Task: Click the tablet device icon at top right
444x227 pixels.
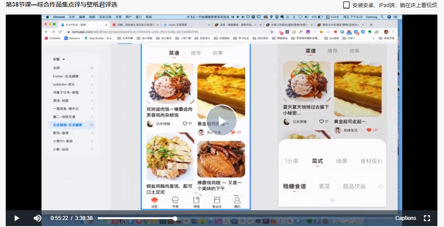Action: 346,5
